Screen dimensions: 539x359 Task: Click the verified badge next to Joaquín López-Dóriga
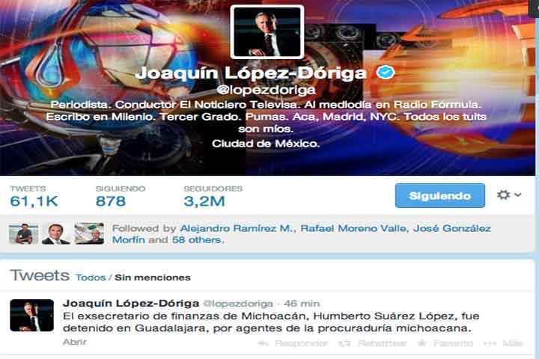tap(385, 72)
